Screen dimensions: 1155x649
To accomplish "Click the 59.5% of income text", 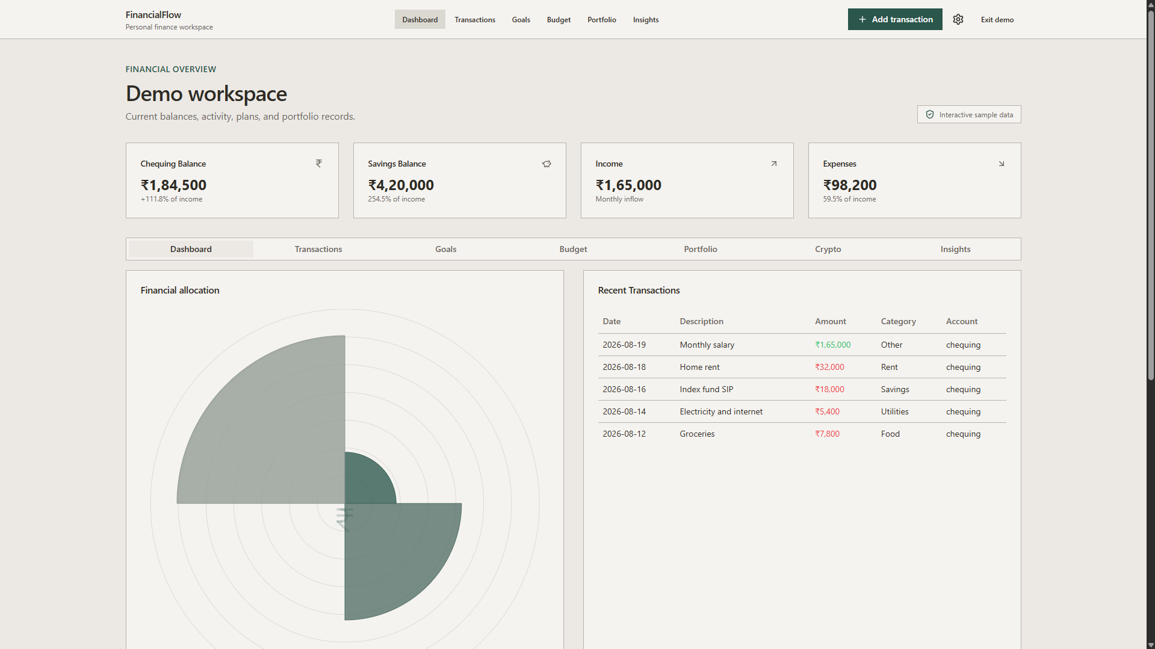I will [849, 199].
